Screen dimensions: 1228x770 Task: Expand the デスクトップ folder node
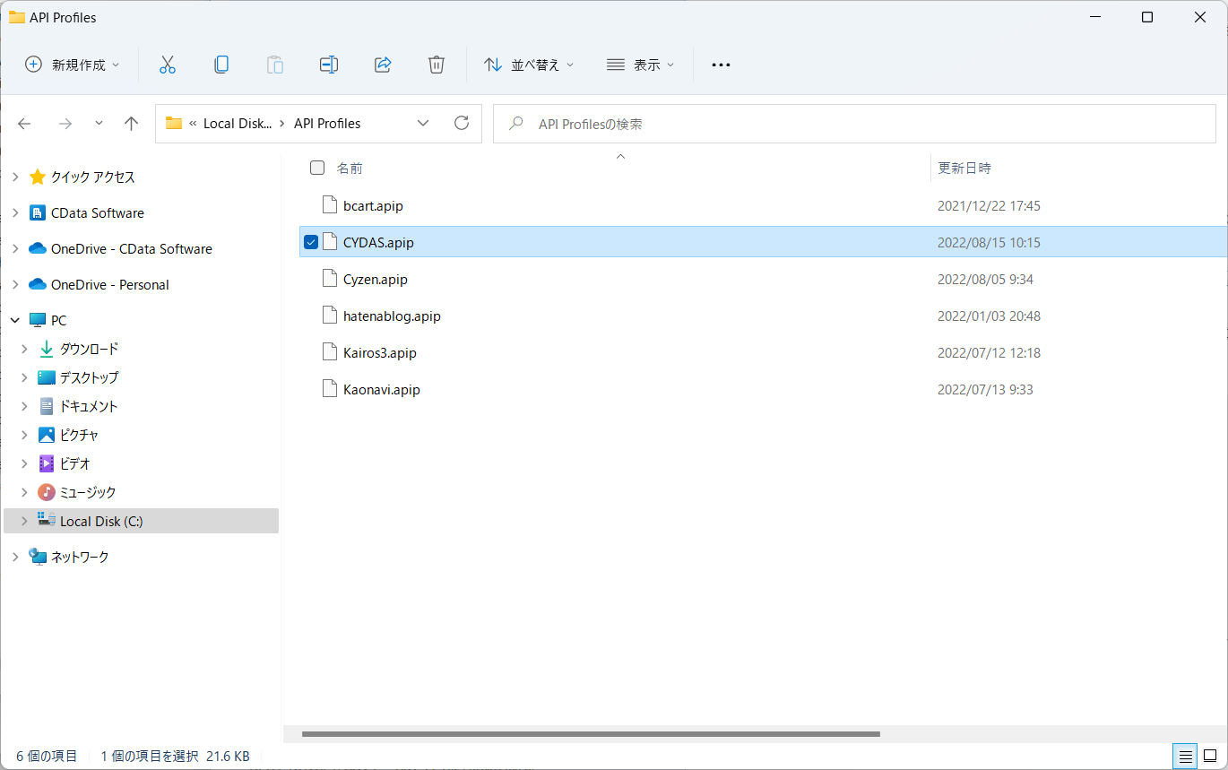[x=24, y=377]
